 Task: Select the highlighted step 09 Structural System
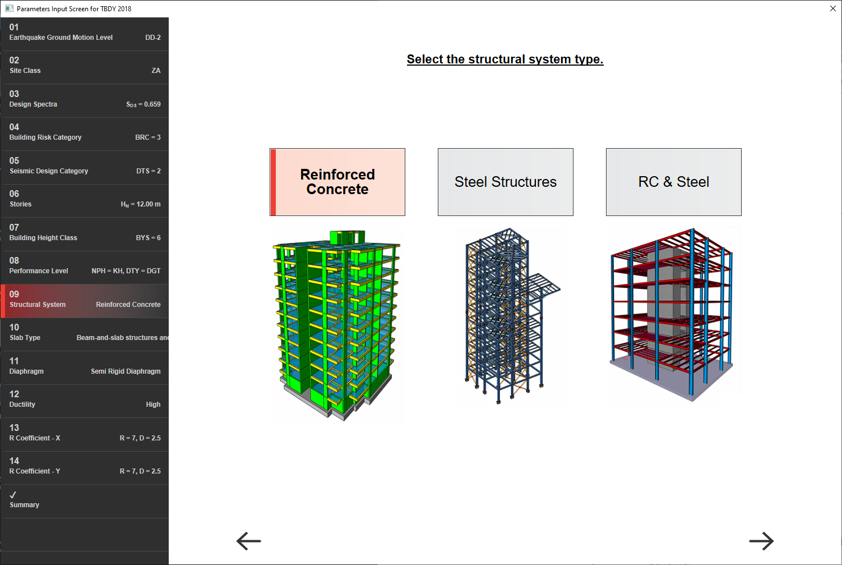(84, 300)
